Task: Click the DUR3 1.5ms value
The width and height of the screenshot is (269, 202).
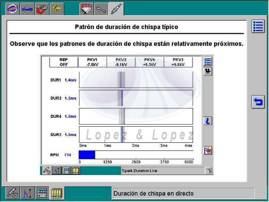Action: pyautogui.click(x=70, y=98)
